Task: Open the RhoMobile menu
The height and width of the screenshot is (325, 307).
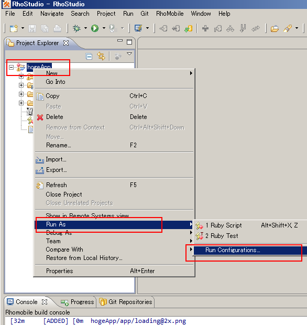Action: [170, 14]
